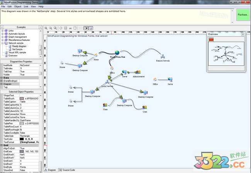
Task: Click the ImeMode NoControl value
Action: 29,65
